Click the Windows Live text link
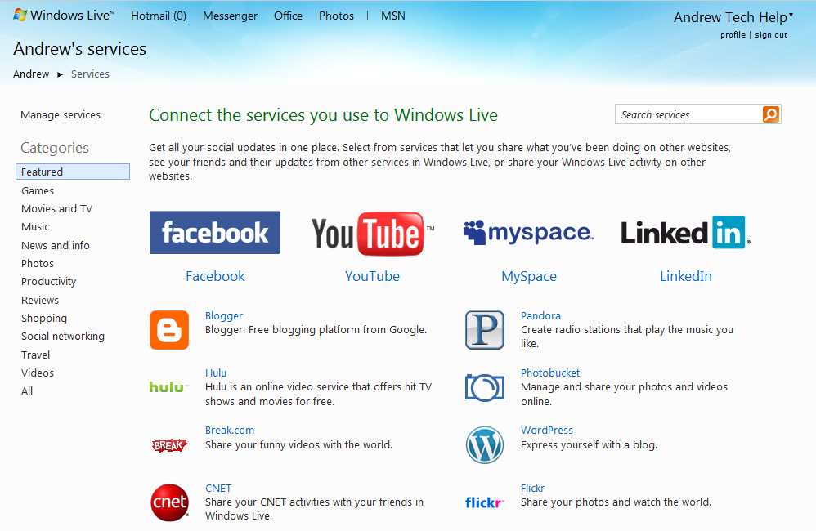 coord(72,15)
